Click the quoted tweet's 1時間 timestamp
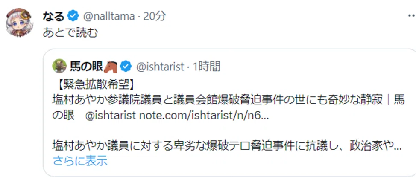416x177 pixels. click(x=206, y=67)
